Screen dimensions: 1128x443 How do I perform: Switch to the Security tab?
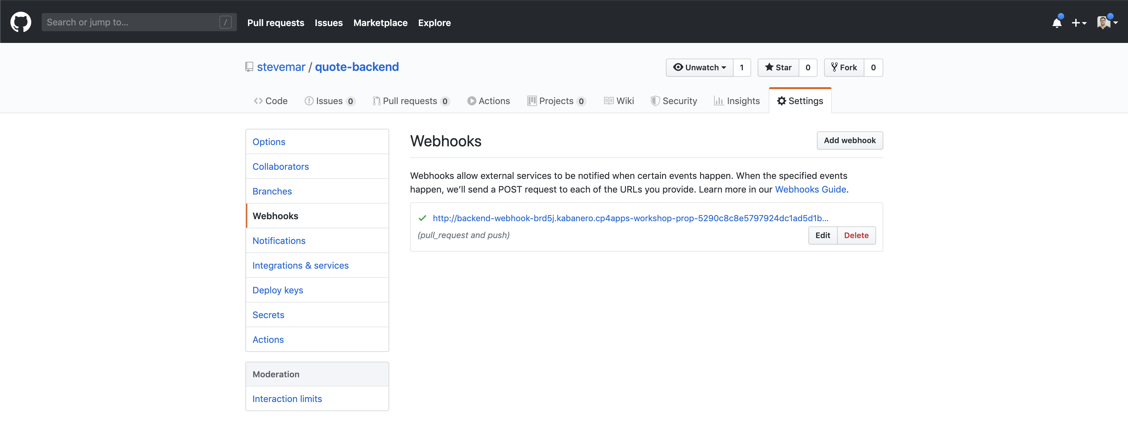673,101
